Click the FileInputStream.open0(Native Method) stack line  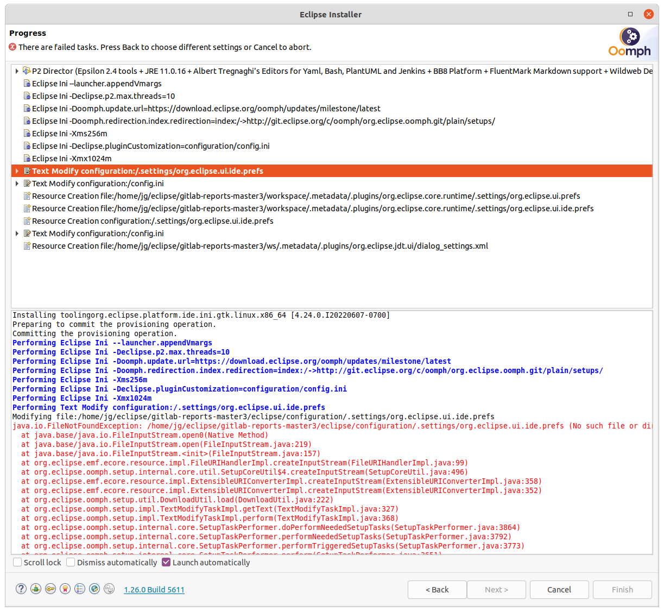coord(144,435)
